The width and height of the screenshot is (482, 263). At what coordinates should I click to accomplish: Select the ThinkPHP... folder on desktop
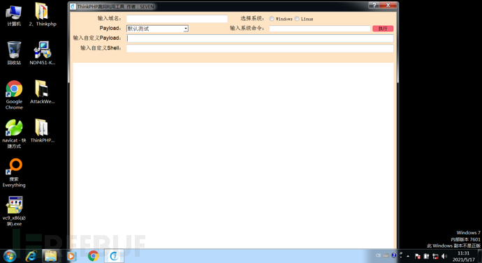click(43, 131)
